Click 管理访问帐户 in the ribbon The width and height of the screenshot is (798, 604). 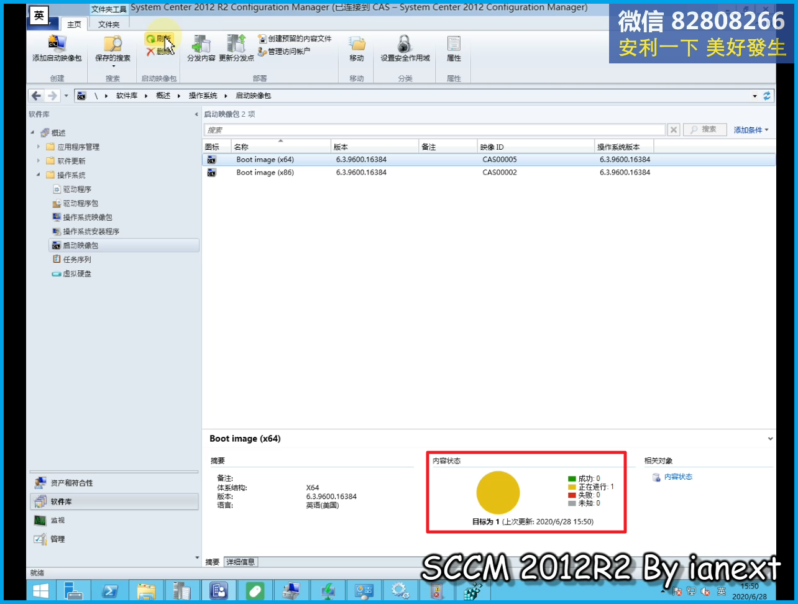(284, 52)
